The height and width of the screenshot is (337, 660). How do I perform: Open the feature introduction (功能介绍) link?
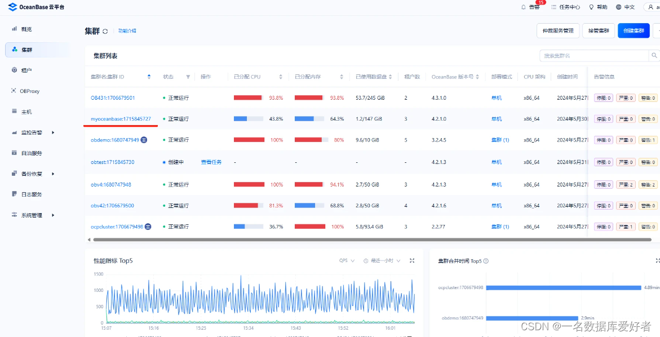click(x=127, y=31)
